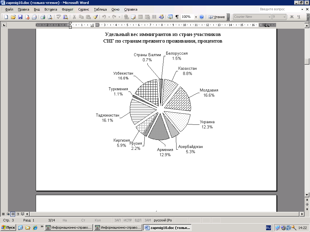Open the Вставка menu
The width and height of the screenshot is (310, 232).
click(x=51, y=9)
